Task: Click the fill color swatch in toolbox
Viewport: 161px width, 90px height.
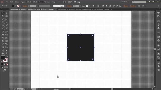Action: (x=3, y=58)
